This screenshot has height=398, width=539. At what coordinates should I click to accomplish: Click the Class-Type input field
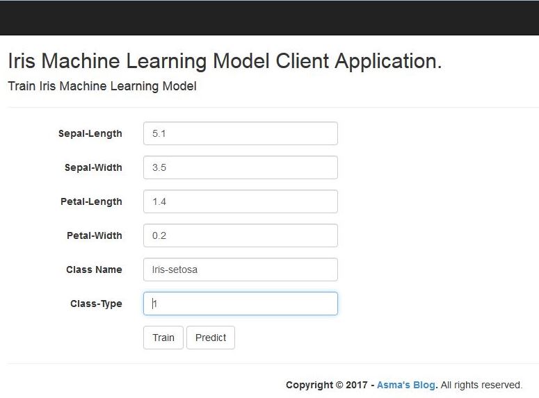click(240, 304)
